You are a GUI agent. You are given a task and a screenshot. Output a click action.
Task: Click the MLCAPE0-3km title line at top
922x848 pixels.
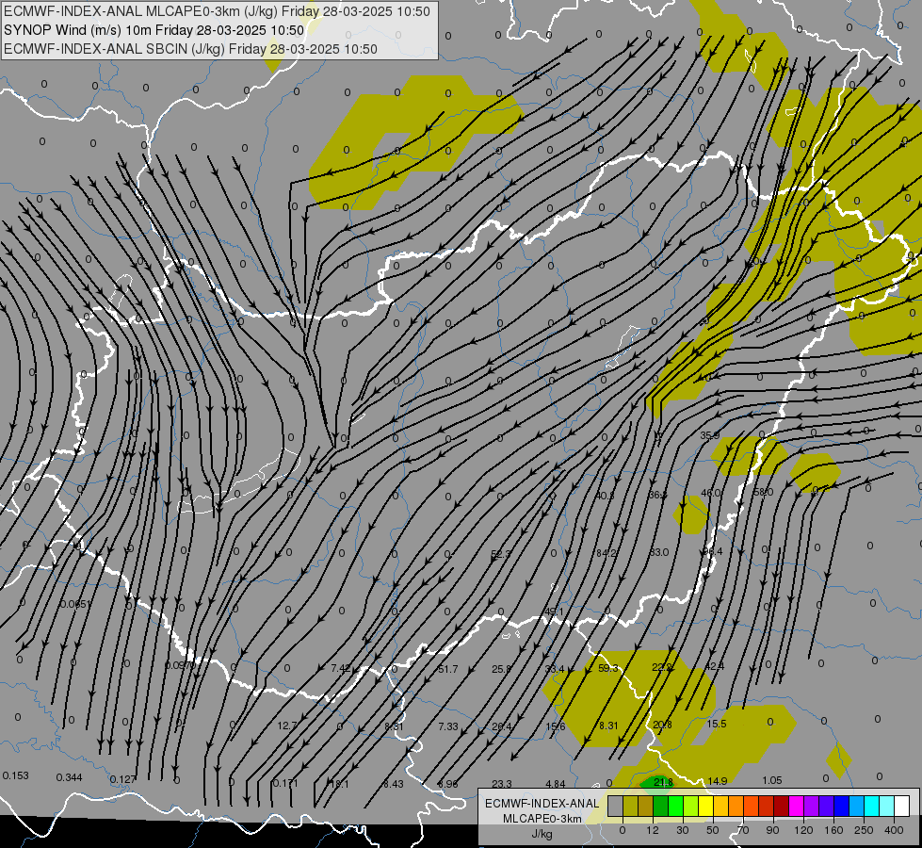click(x=217, y=11)
